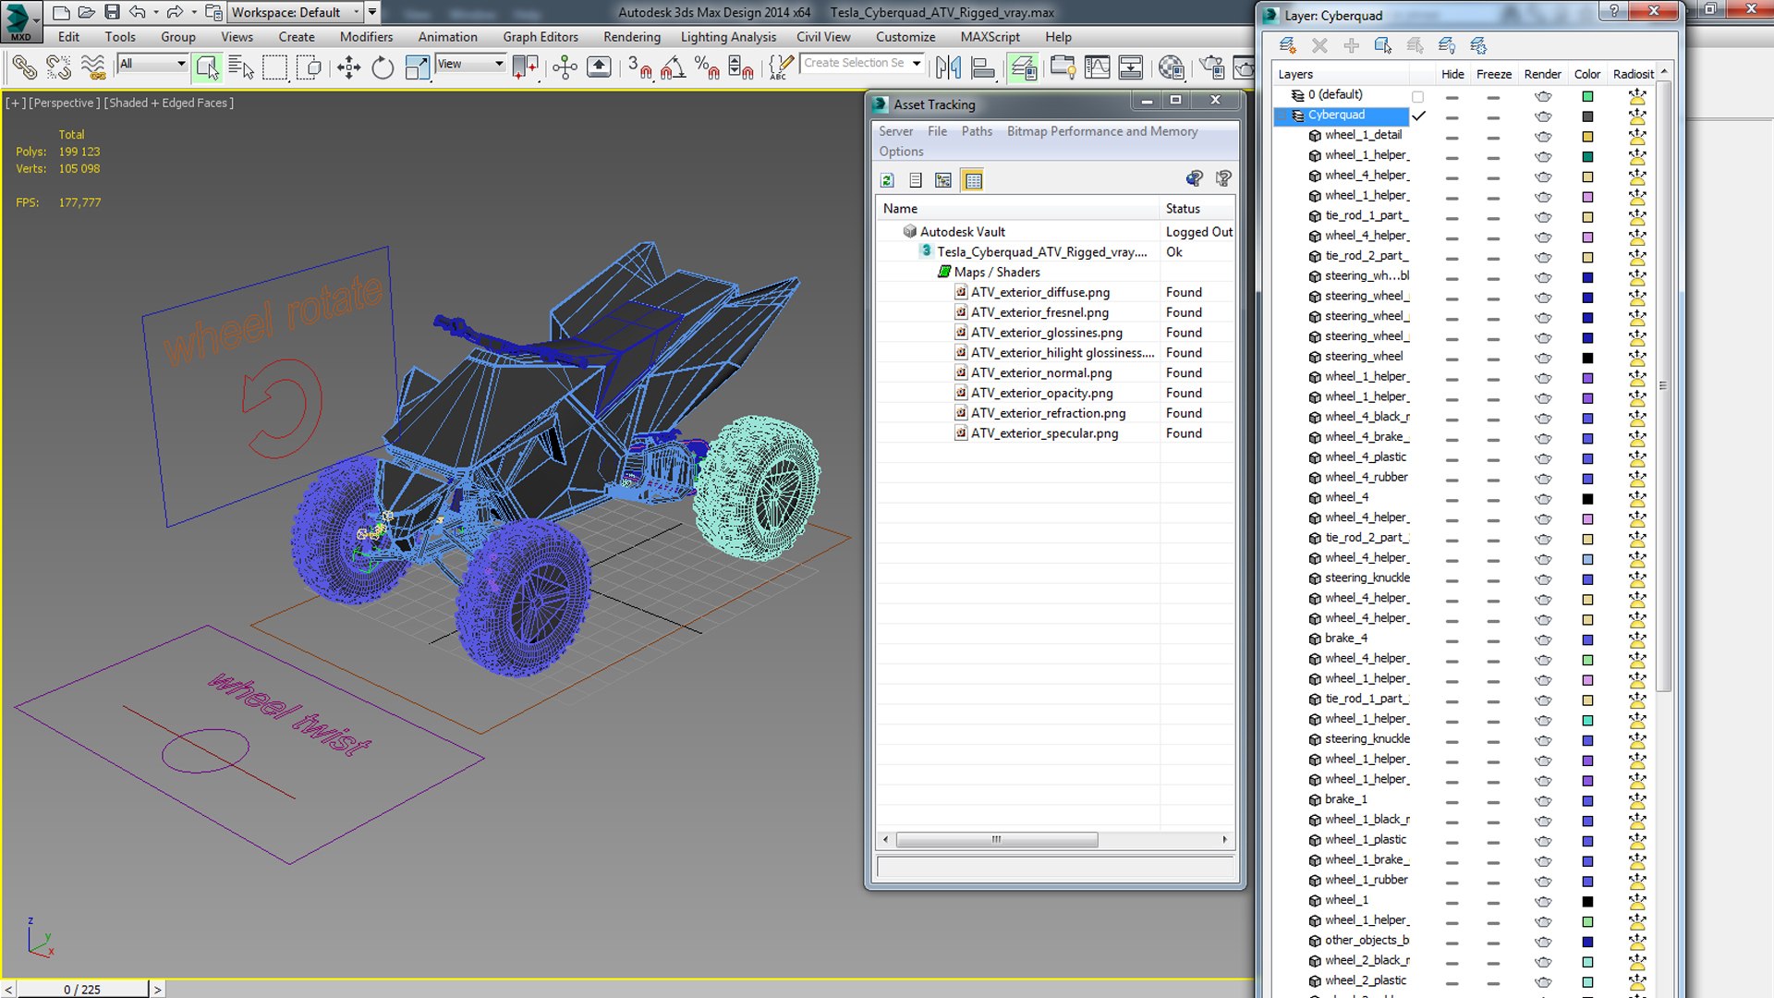This screenshot has height=998, width=1774.
Task: Toggle Render teapot for steering_wheel row
Action: point(1543,358)
